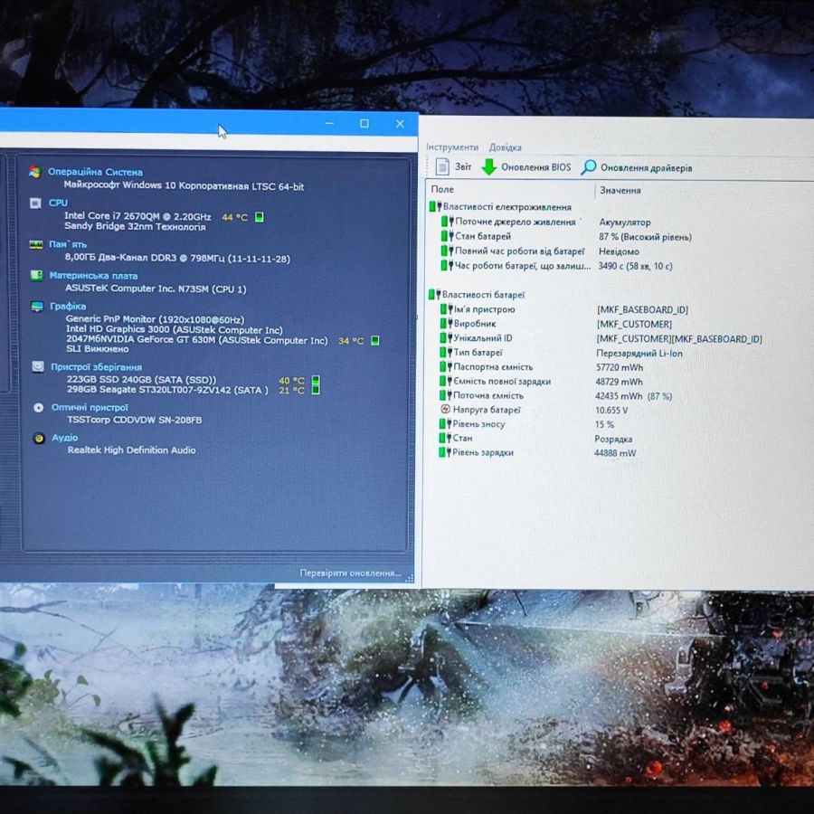The image size is (814, 814).
Task: Click the text TSSTcorp CDDVDW SN-208FB
Action: (x=134, y=420)
